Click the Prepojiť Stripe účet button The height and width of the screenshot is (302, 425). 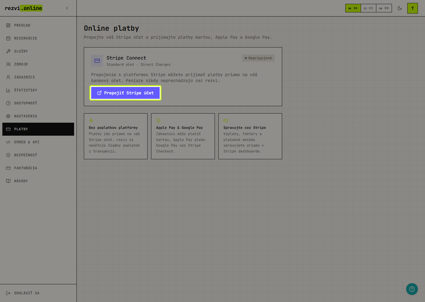[125, 93]
